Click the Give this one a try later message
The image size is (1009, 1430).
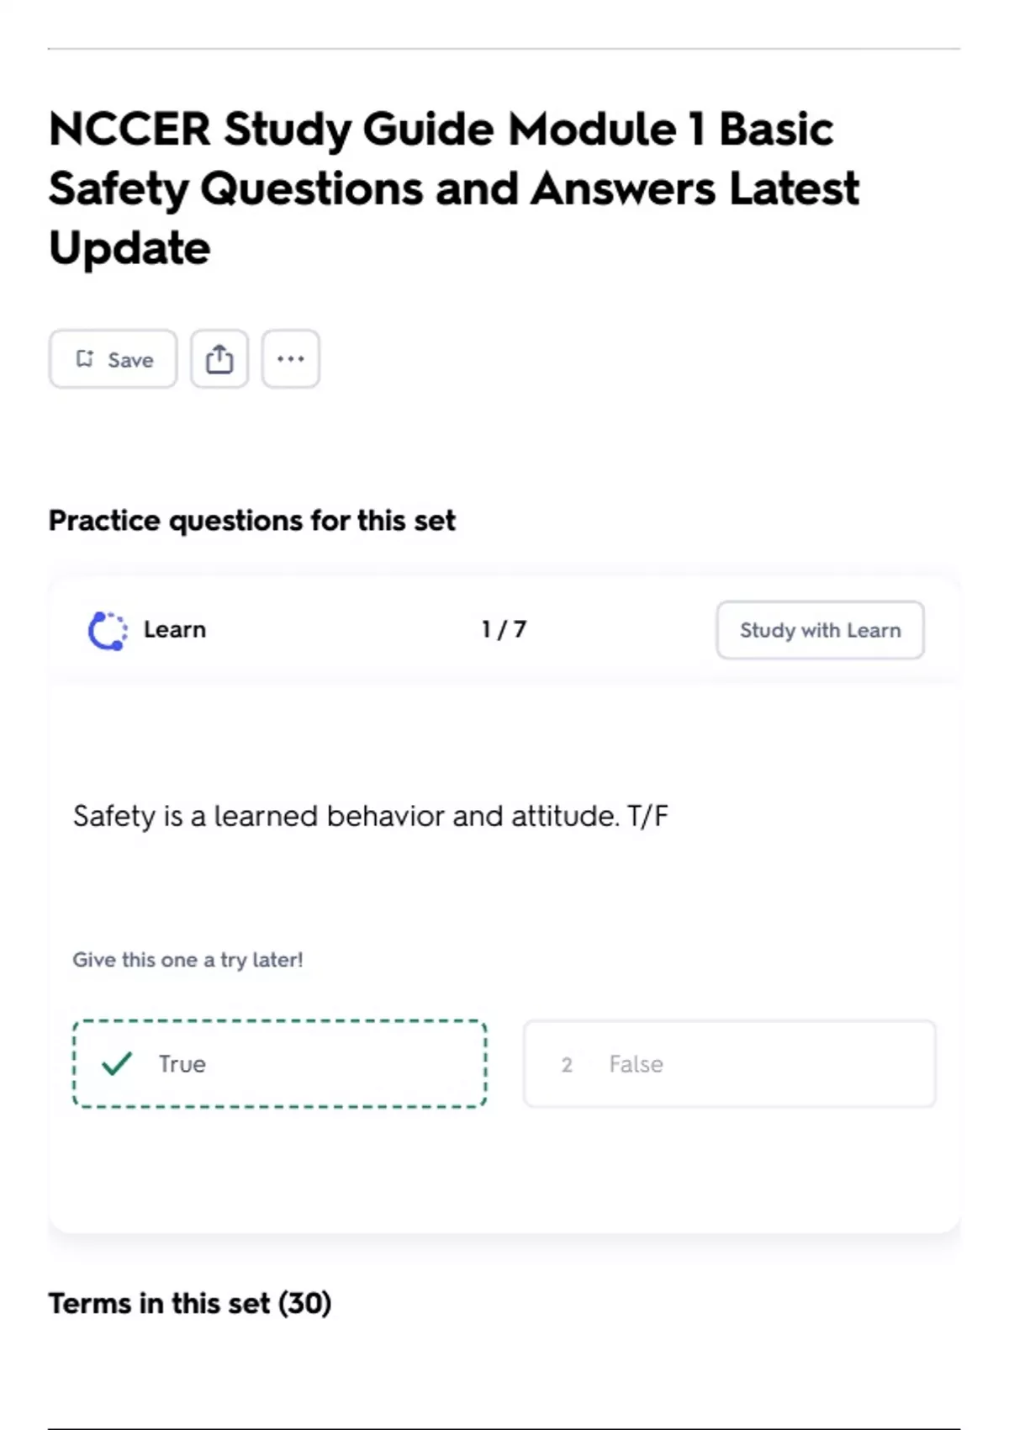(188, 960)
